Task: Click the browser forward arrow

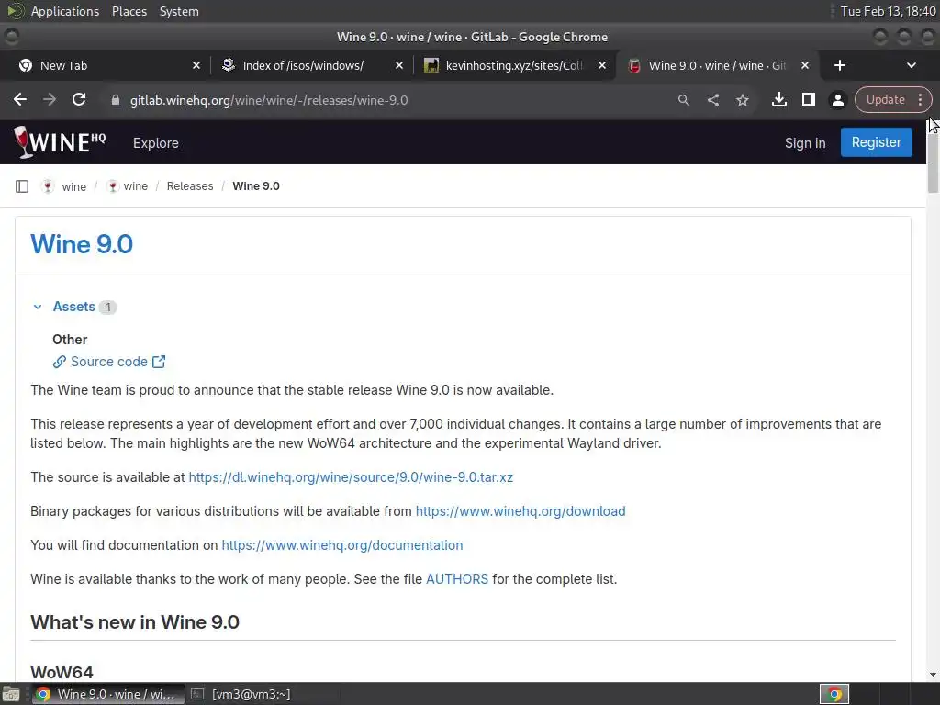Action: [50, 99]
